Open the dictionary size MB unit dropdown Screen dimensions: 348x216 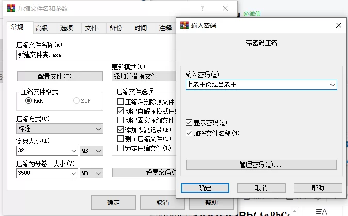tap(91, 151)
